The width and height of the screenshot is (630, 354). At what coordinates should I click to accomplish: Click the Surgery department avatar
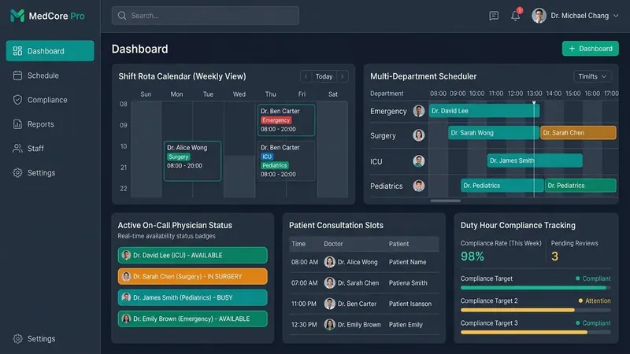tap(419, 135)
